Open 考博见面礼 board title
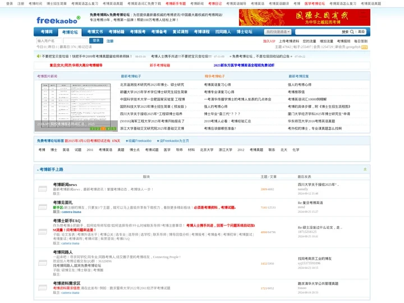Image resolution: width=404 pixels, height=303 pixels. (x=63, y=203)
